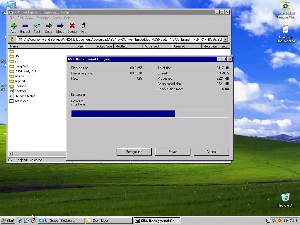Pause the copying operation
The image size is (300, 225).
tap(173, 152)
